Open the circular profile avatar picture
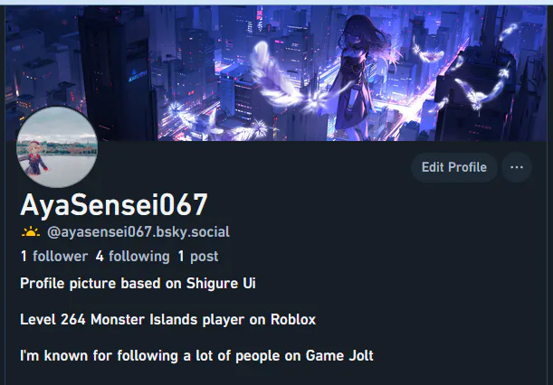The width and height of the screenshot is (553, 385). point(57,147)
